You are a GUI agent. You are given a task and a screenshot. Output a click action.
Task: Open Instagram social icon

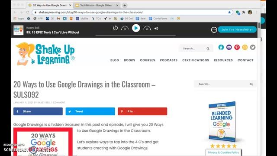[x=245, y=47]
